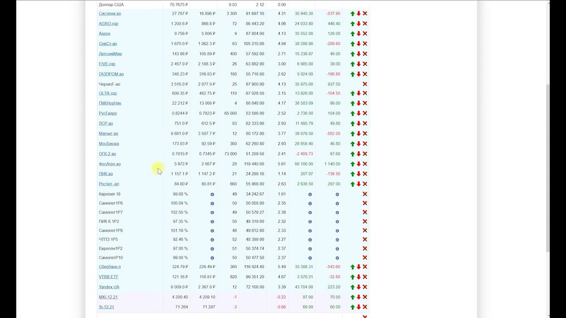Move MXI-12.21 row up

pos(352,297)
